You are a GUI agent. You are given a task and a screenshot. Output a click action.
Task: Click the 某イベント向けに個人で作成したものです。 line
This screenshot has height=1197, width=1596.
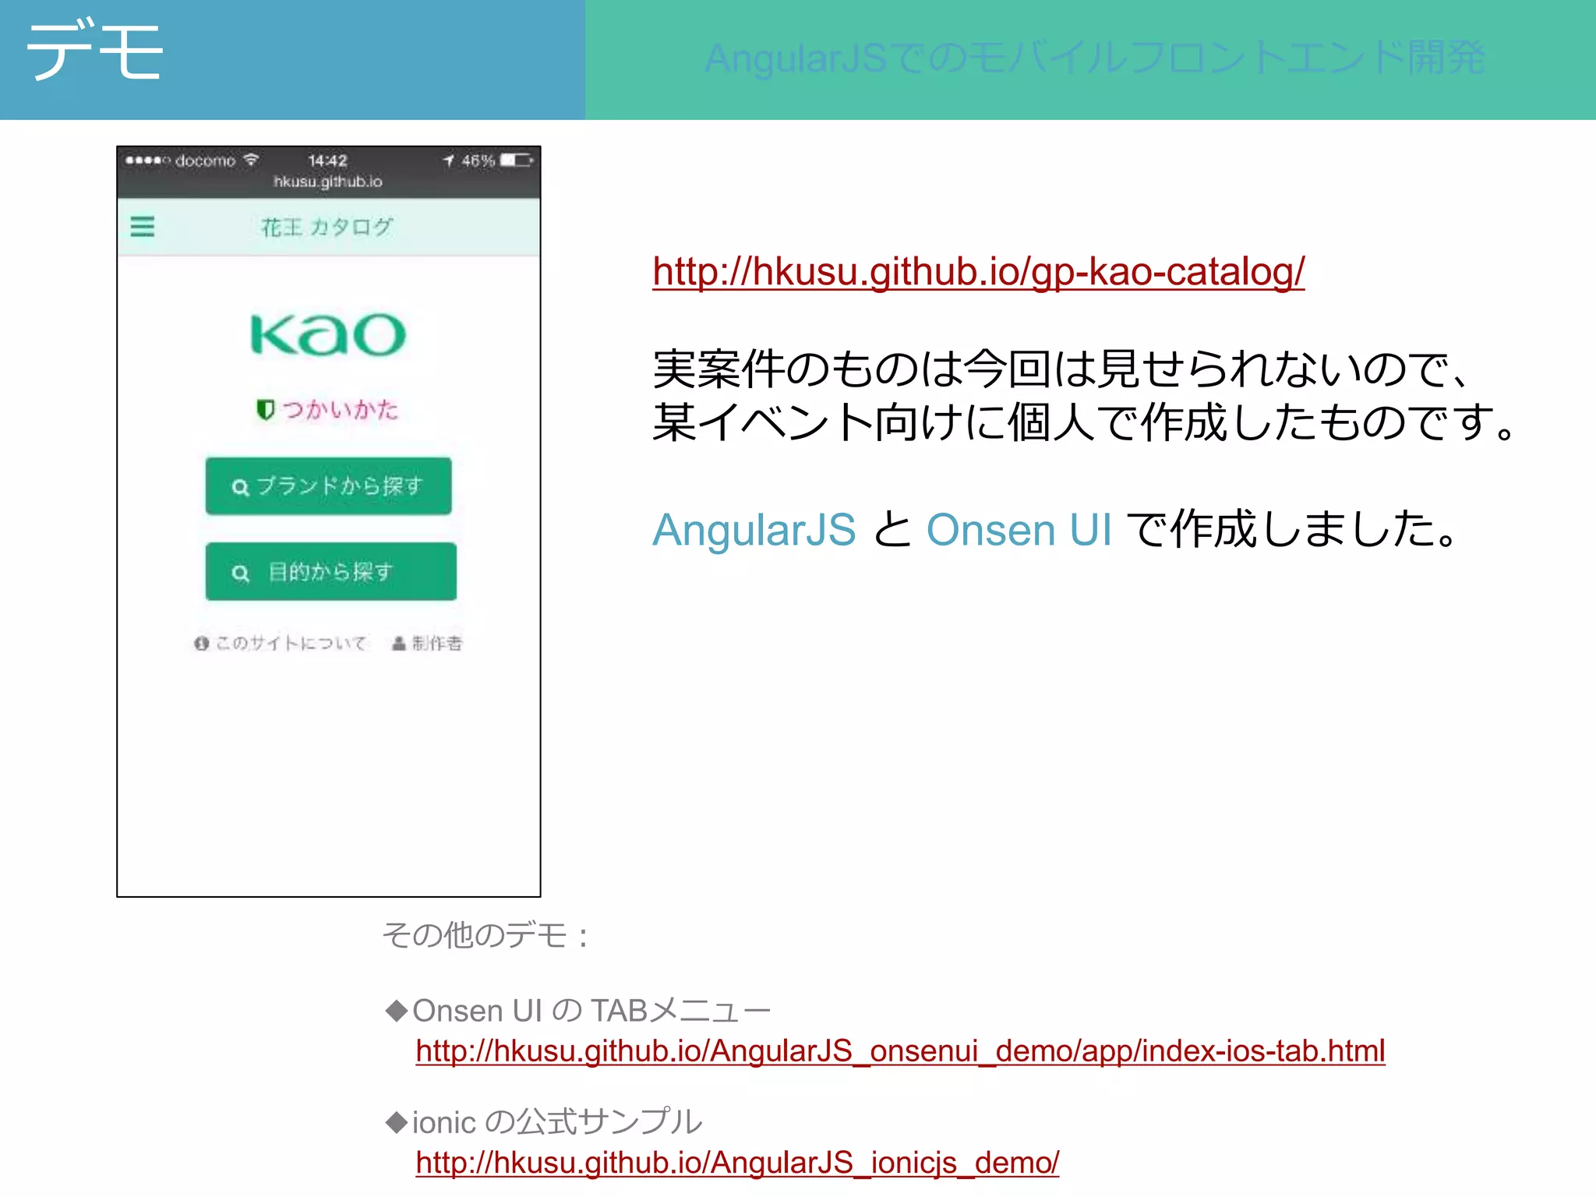click(x=1085, y=422)
